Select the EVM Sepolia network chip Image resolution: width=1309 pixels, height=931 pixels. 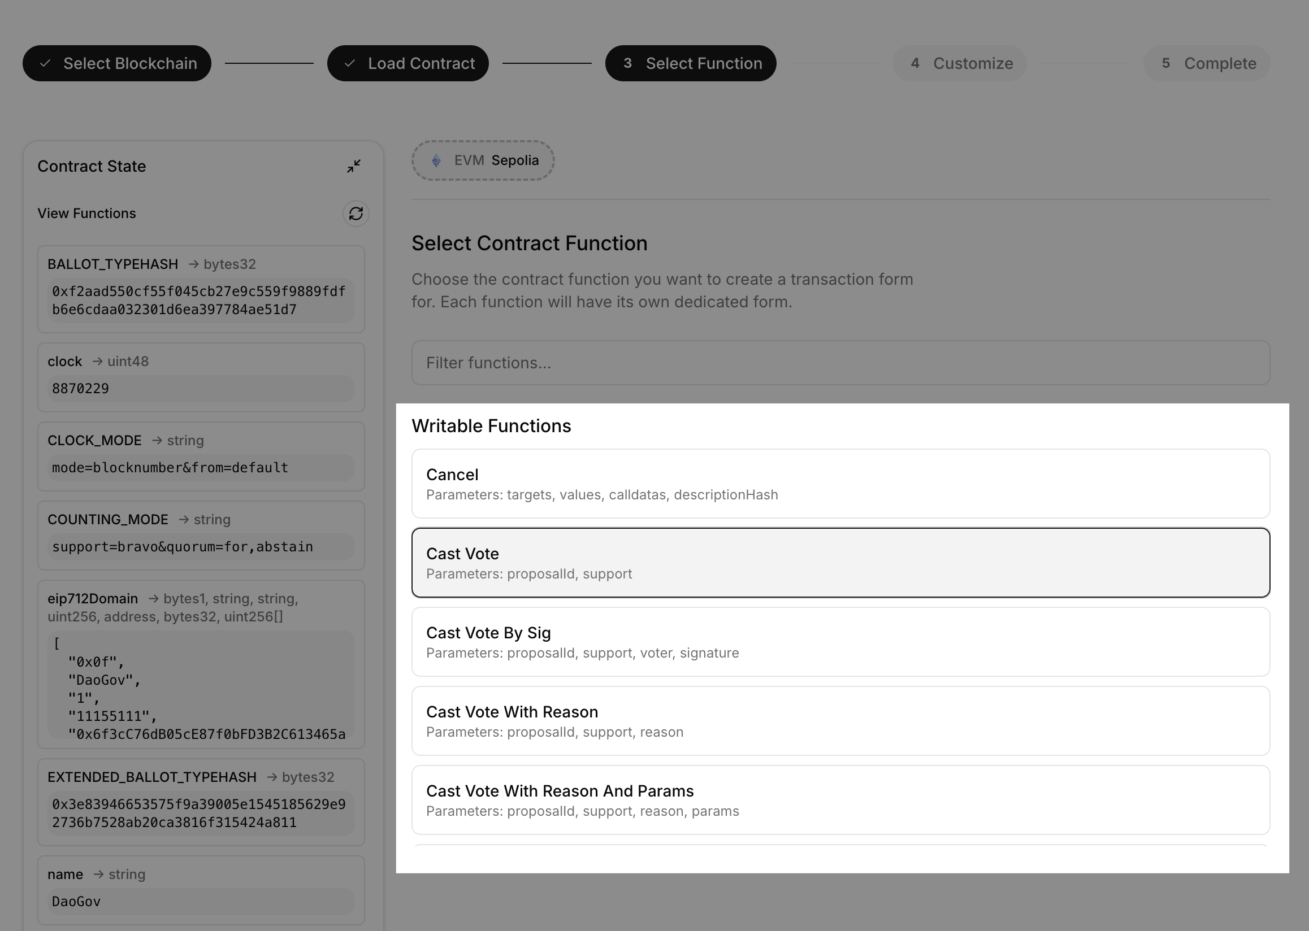483,160
